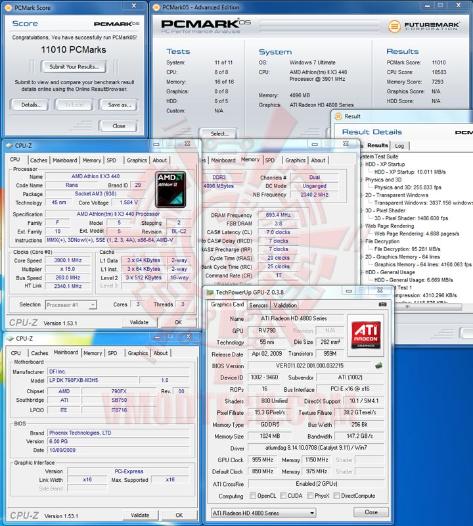
Task: Click Close button in PCMark Score dialog
Action: [118, 126]
